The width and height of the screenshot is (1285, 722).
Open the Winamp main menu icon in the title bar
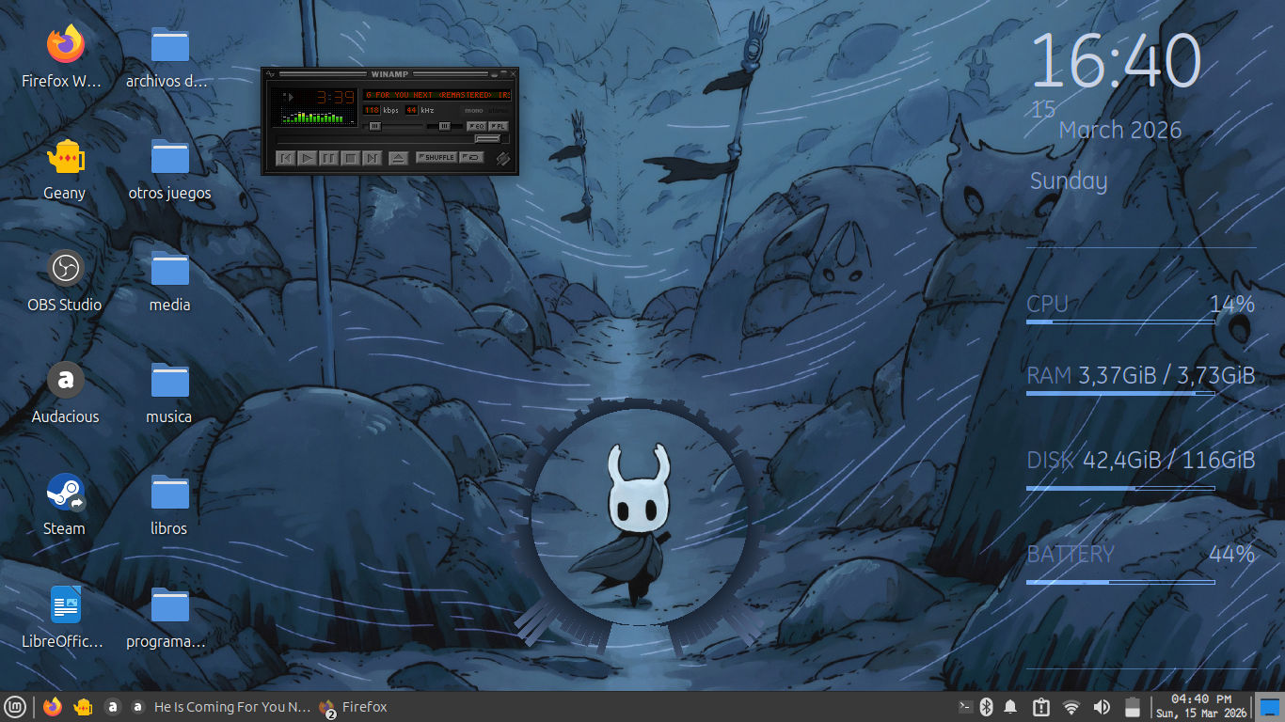click(270, 73)
